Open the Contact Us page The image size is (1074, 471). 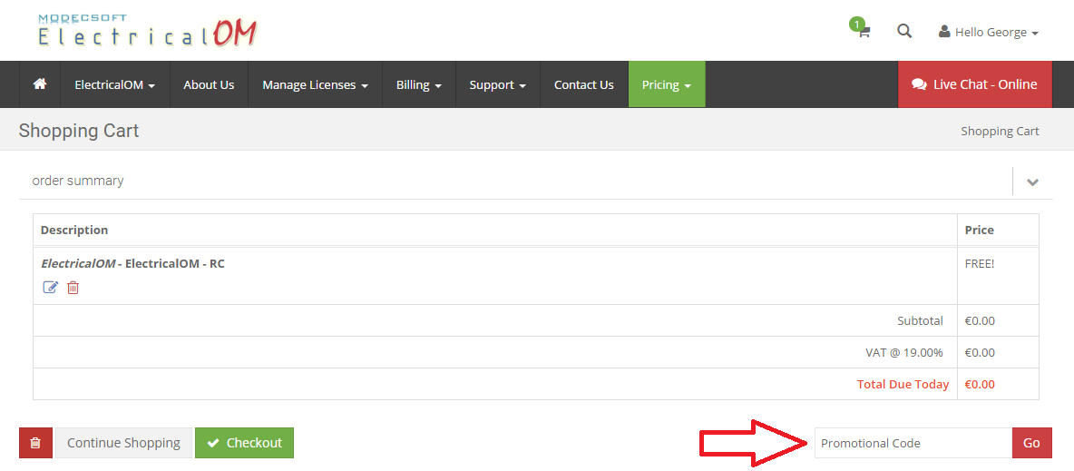click(583, 84)
